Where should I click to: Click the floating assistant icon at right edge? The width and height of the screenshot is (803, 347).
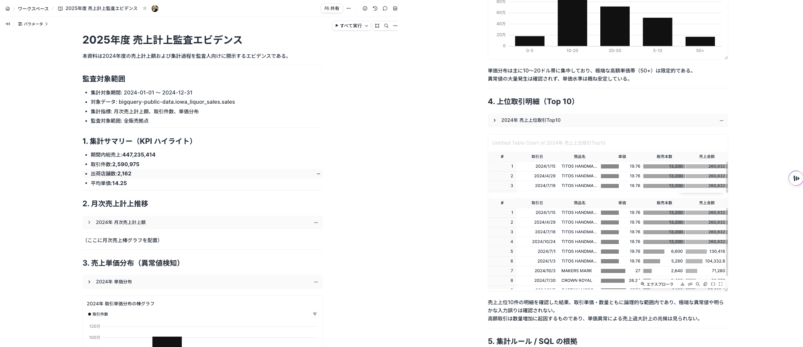coord(796,178)
